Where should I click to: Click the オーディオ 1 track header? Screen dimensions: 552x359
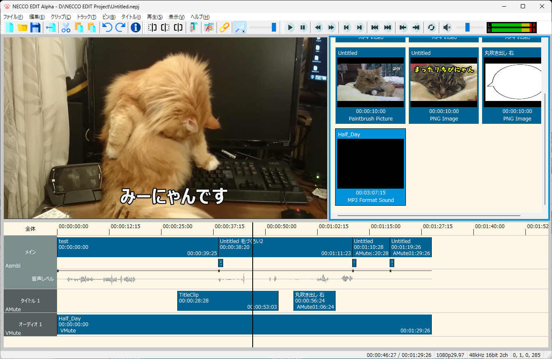coord(30,325)
